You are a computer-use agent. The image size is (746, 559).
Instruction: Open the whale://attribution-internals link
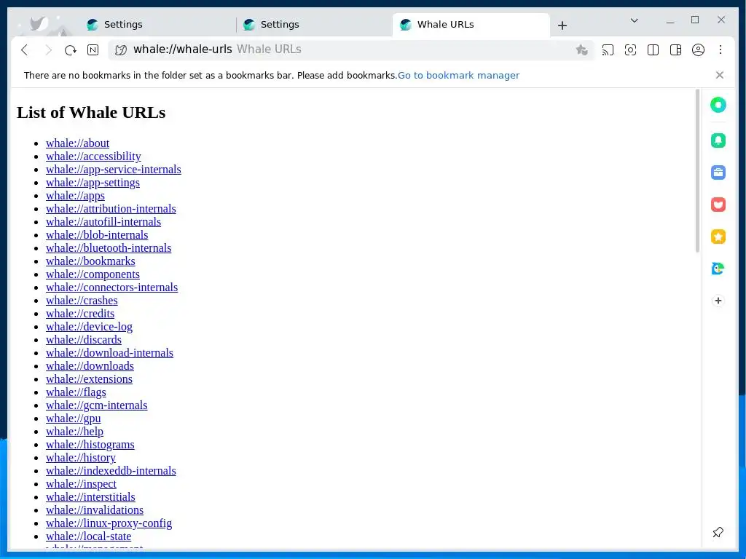[x=111, y=209]
